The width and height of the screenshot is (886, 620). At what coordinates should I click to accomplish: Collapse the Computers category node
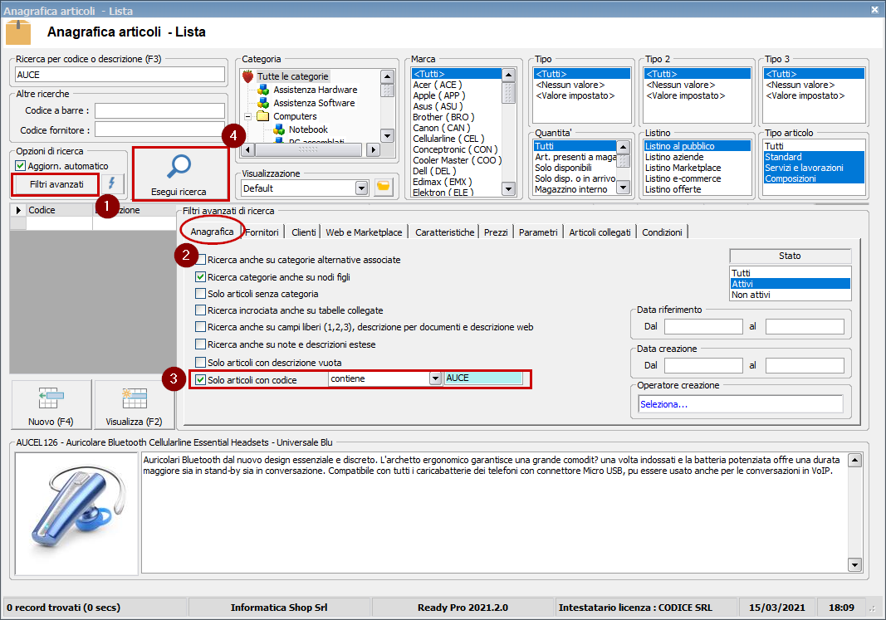[246, 115]
